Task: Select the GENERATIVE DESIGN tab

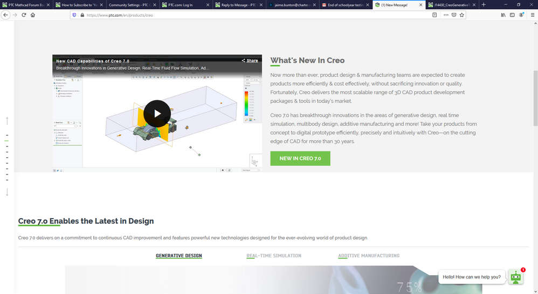Action: pos(179,256)
